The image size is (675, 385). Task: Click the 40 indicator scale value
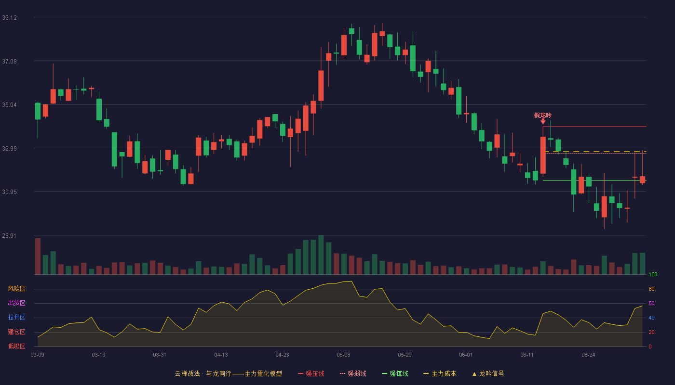(651, 318)
